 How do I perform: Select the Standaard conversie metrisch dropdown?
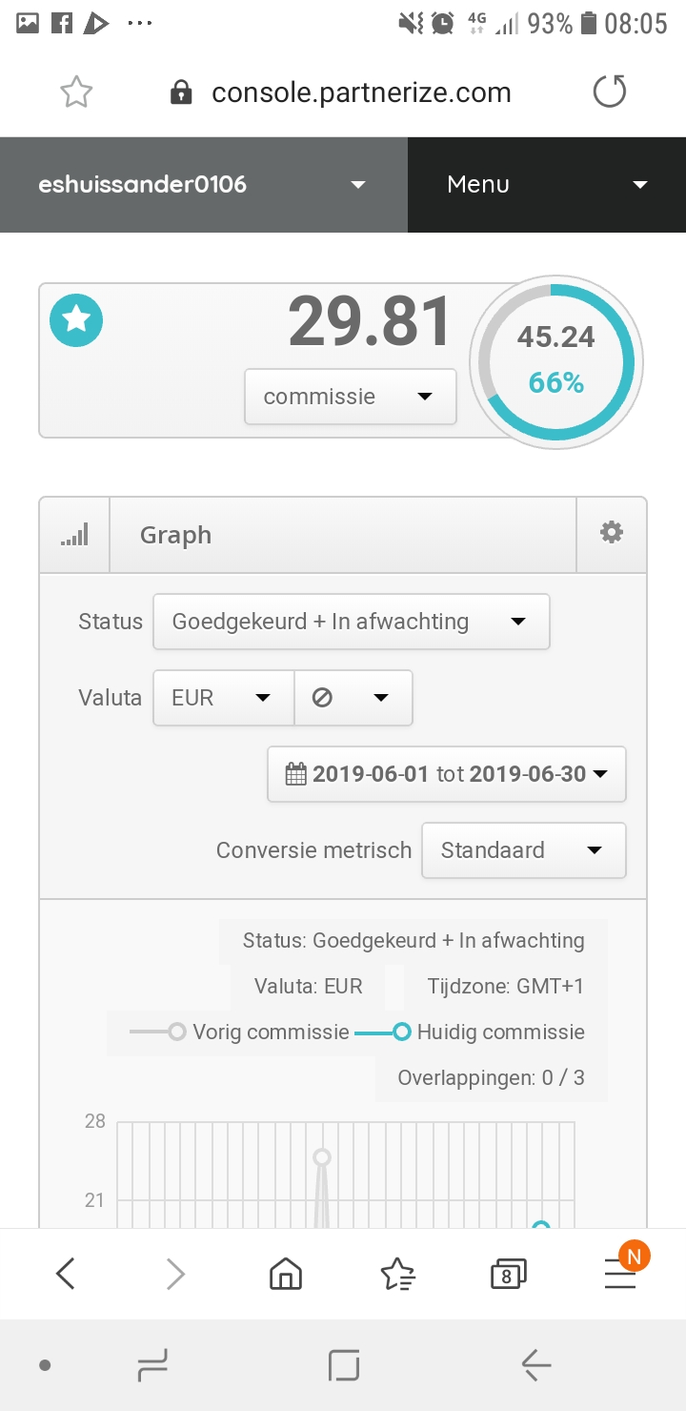point(524,849)
